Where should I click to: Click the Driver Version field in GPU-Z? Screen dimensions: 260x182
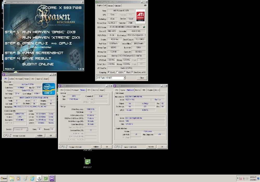point(126,56)
